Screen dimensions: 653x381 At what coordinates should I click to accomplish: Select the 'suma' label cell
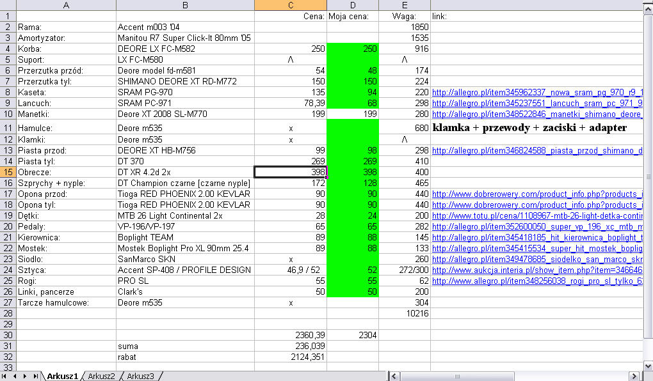[x=185, y=346]
